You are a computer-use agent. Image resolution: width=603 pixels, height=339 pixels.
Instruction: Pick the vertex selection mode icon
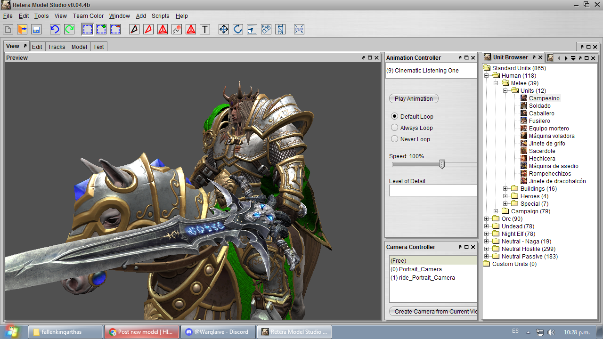(134, 29)
